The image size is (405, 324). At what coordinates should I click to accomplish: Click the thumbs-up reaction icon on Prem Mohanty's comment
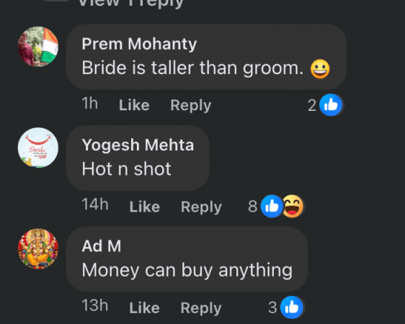click(x=331, y=105)
